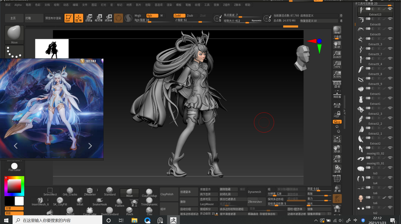Toggle the floor grid (地网格) icon
This screenshot has height=224, width=401.
pyautogui.click(x=337, y=95)
